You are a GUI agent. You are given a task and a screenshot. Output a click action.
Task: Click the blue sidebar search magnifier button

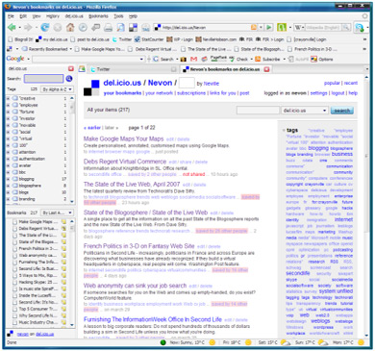point(69,79)
